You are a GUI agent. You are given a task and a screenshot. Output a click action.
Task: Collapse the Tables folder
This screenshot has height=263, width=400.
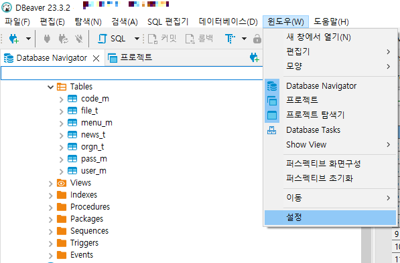coord(50,87)
